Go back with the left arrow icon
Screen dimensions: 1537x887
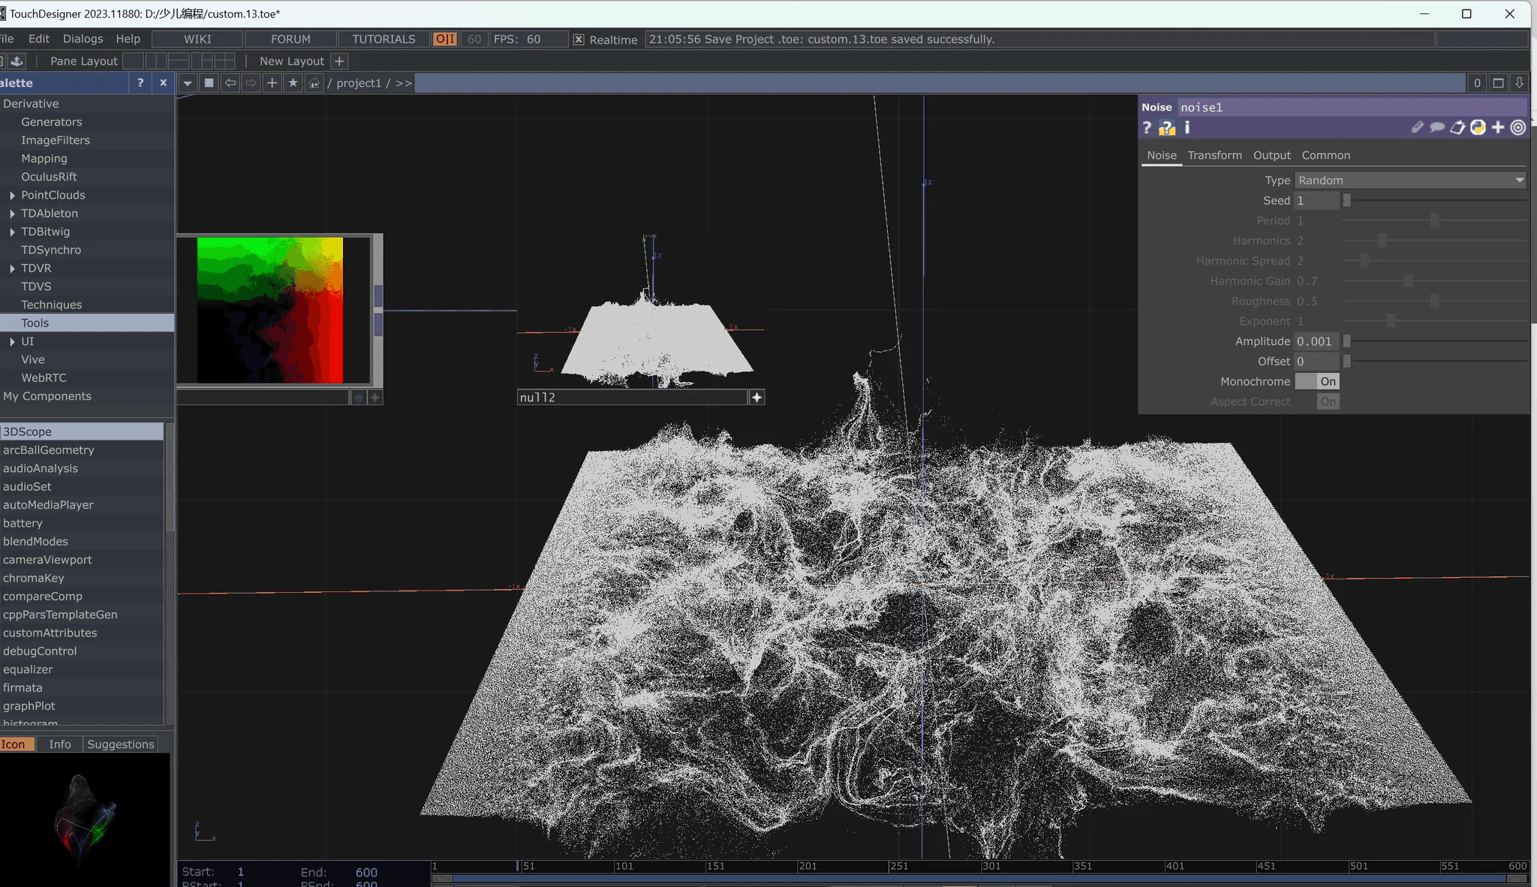[230, 83]
